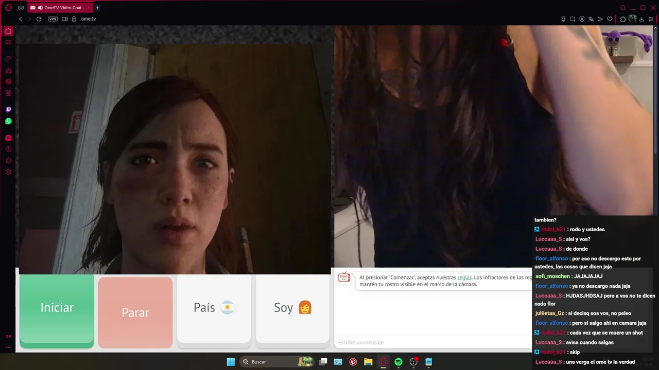Reload the ome.tv page
659x370 pixels.
pyautogui.click(x=39, y=19)
